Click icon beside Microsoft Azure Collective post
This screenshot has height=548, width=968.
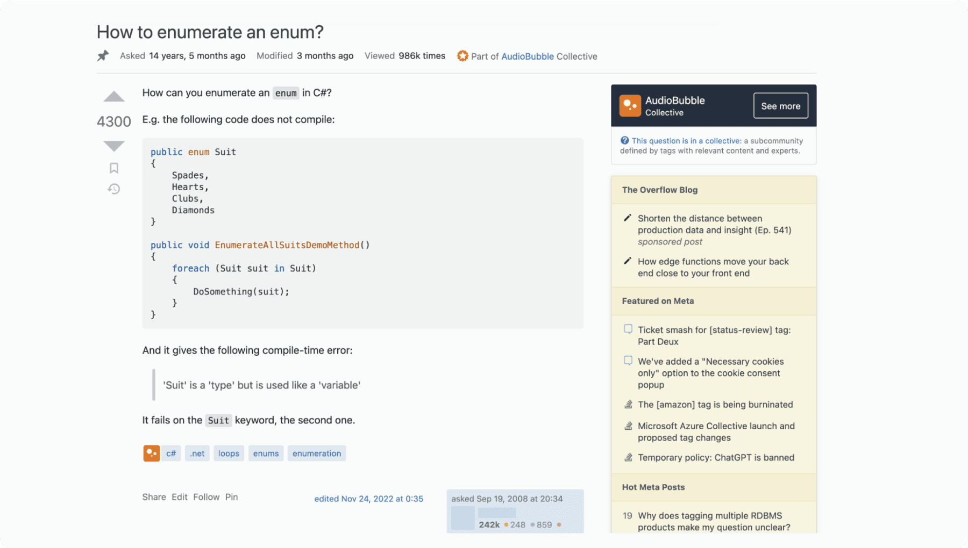coord(628,426)
